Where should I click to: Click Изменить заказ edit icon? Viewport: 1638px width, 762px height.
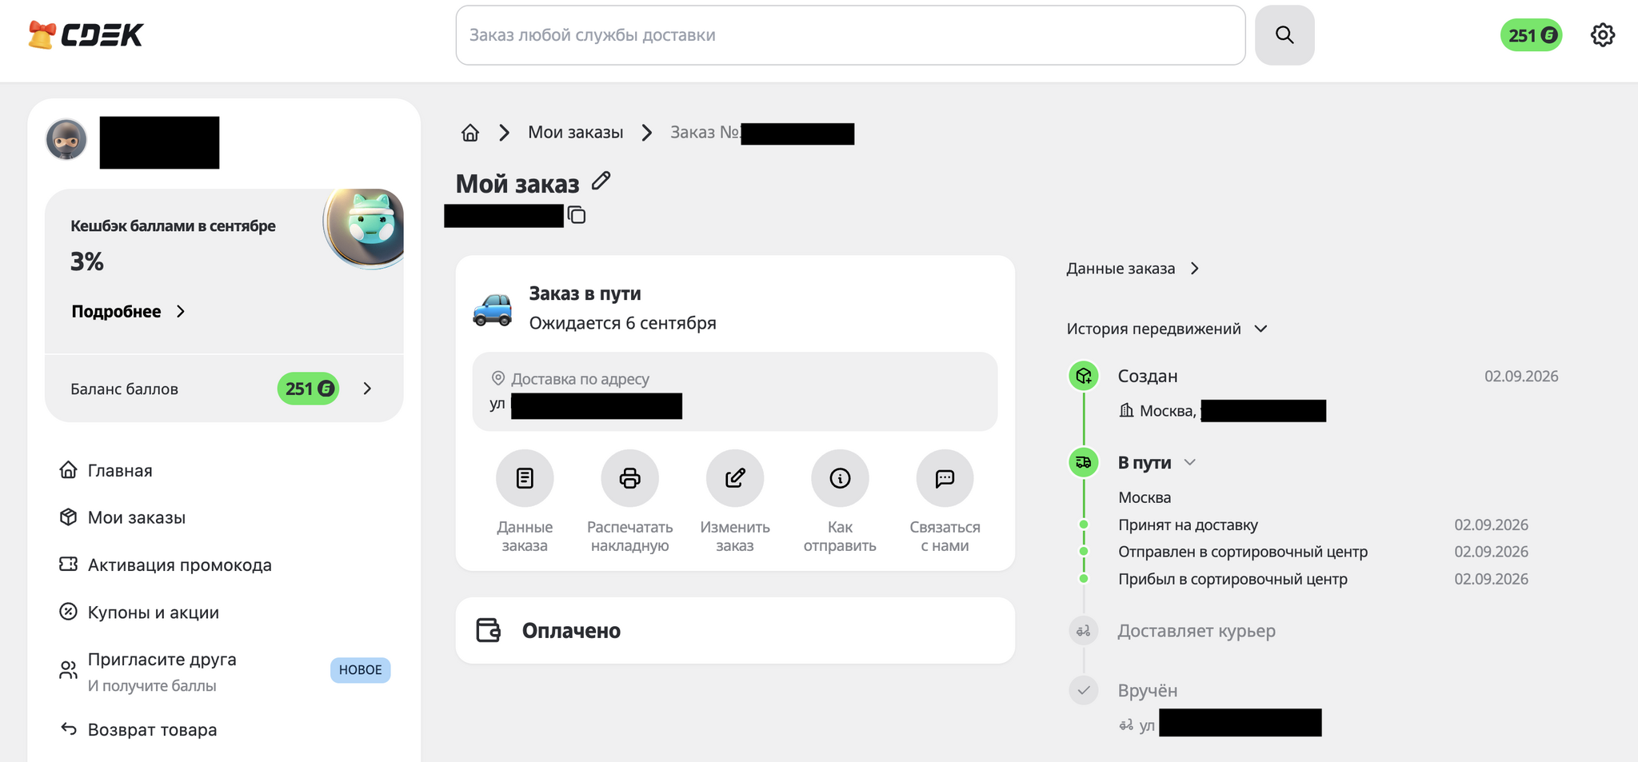tap(735, 478)
